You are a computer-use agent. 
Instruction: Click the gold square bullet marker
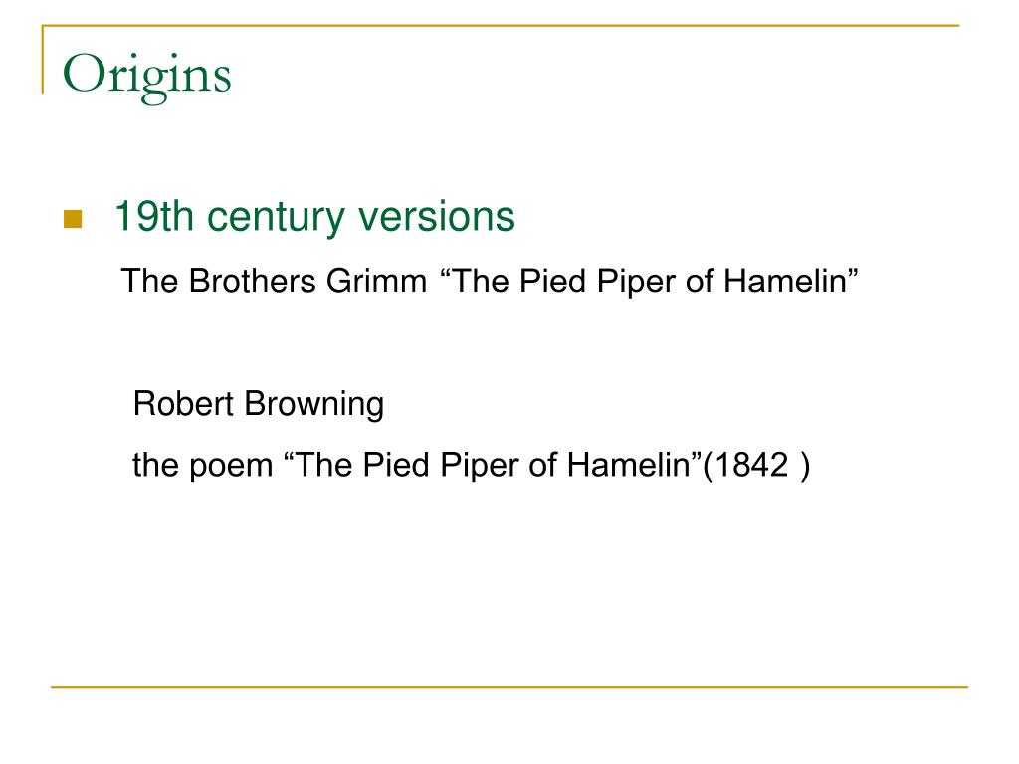[73, 219]
